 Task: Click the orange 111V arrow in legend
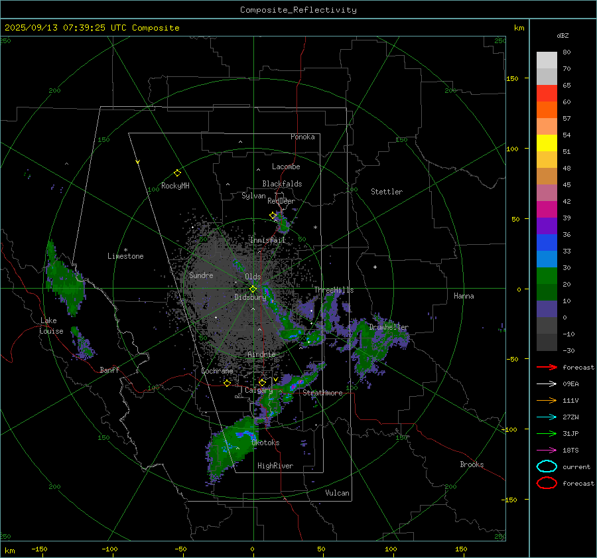pos(547,400)
